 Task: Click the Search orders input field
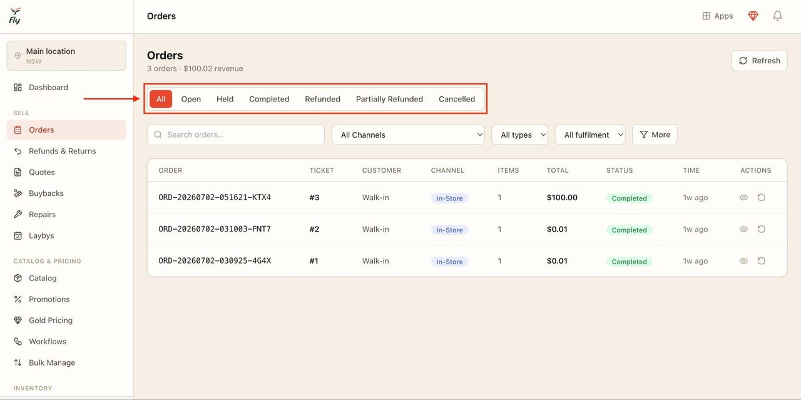[236, 135]
